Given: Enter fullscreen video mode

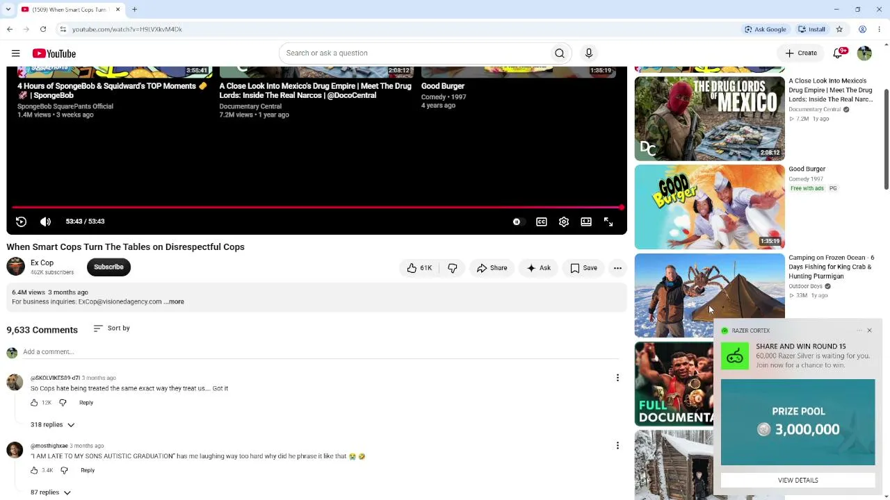Looking at the screenshot, I should tap(608, 222).
